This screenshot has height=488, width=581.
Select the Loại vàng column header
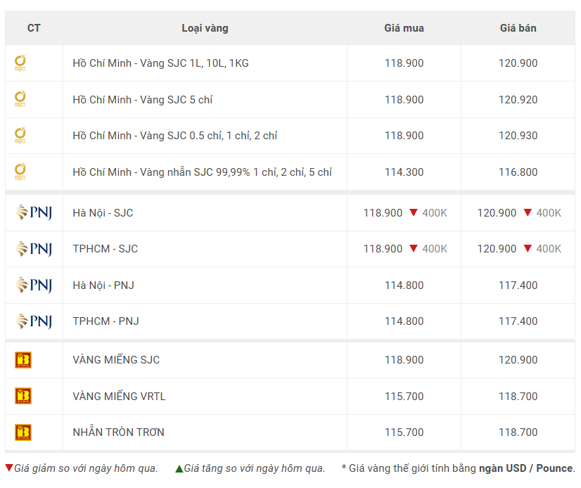point(205,28)
